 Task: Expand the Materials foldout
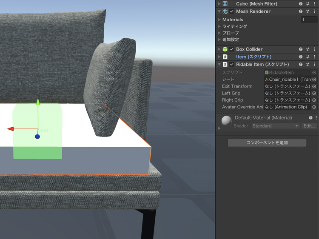[219, 20]
